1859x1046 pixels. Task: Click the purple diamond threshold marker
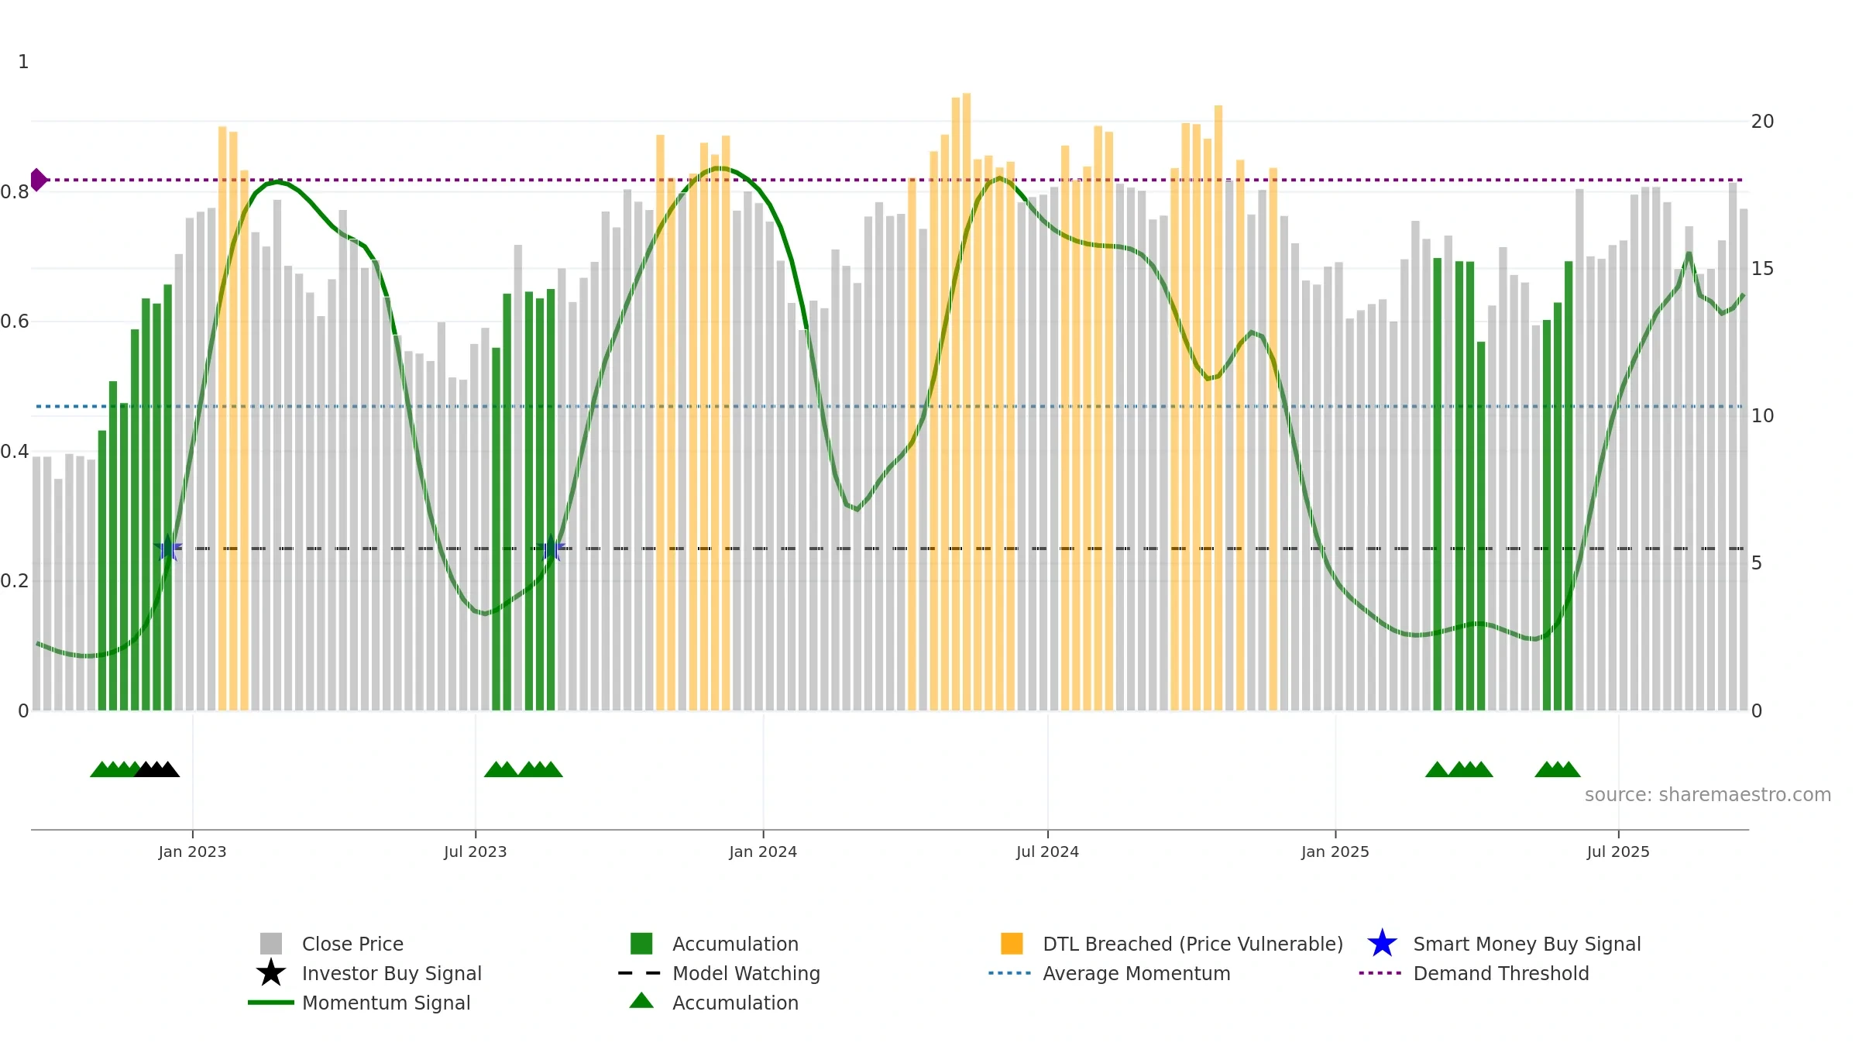38,180
